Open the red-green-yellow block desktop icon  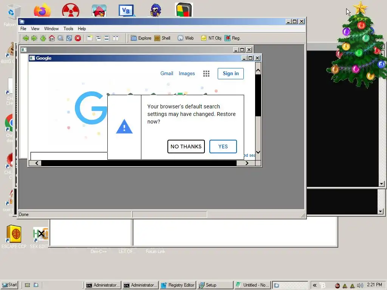[184, 10]
